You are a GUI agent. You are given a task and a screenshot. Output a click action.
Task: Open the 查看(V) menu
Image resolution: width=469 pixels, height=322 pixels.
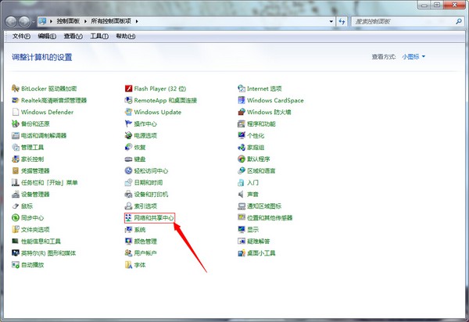click(73, 36)
